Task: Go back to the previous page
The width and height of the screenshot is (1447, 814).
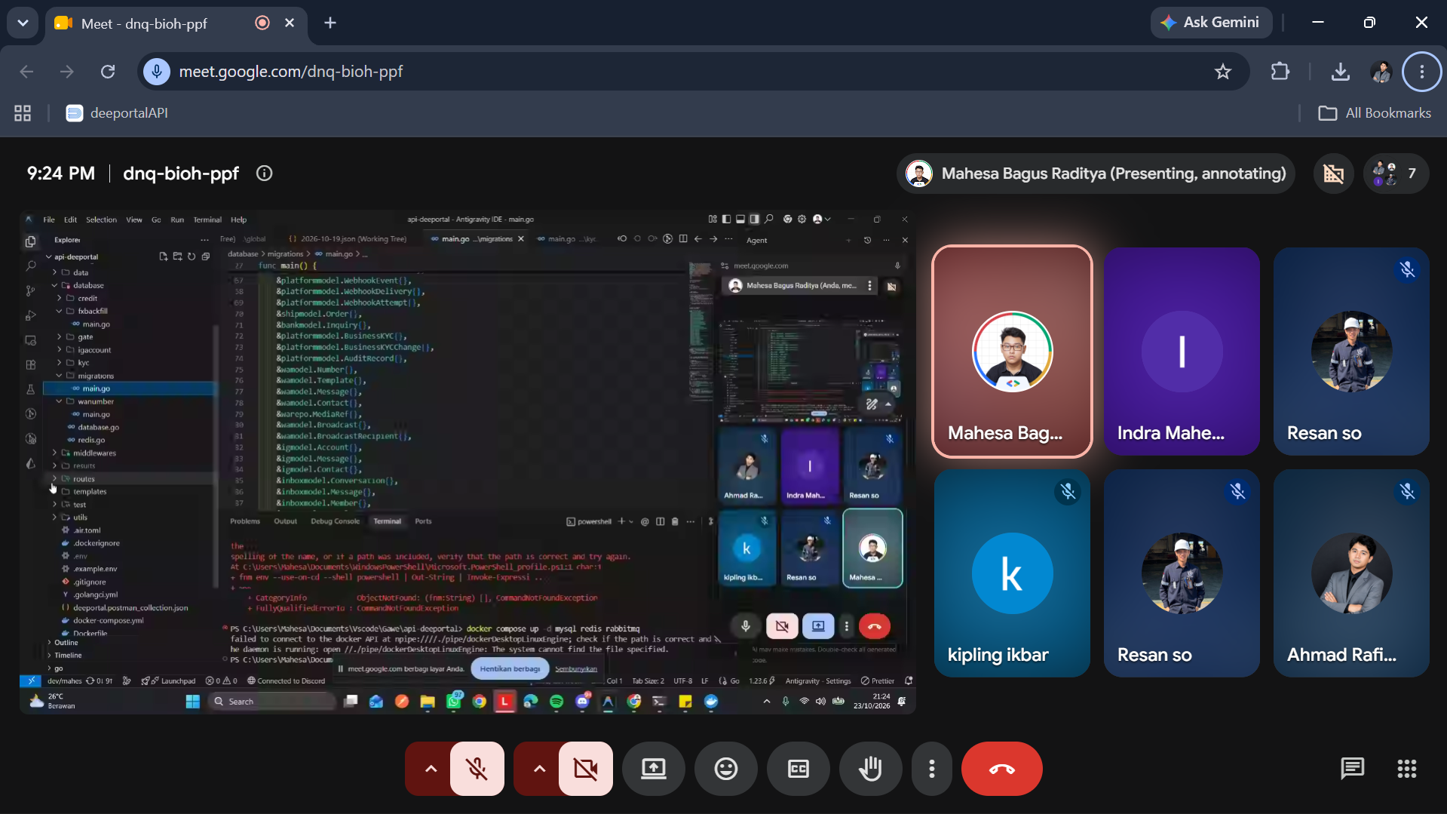Action: (x=26, y=72)
